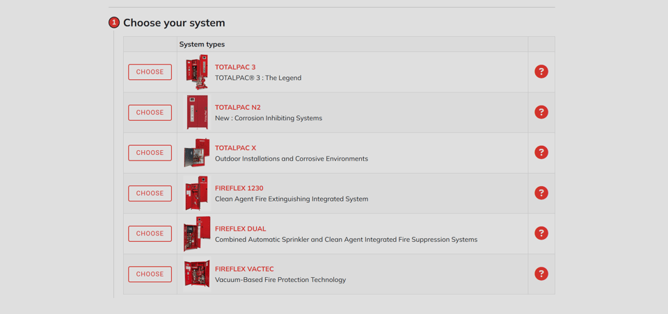This screenshot has width=668, height=314.
Task: Open the TOTALPAC 3 title link
Action: pyautogui.click(x=235, y=67)
